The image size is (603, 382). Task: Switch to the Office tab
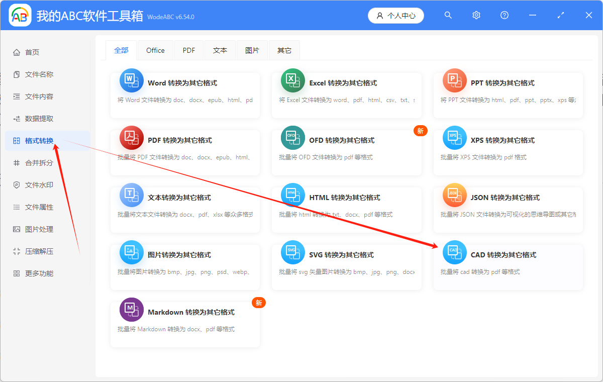(x=155, y=50)
